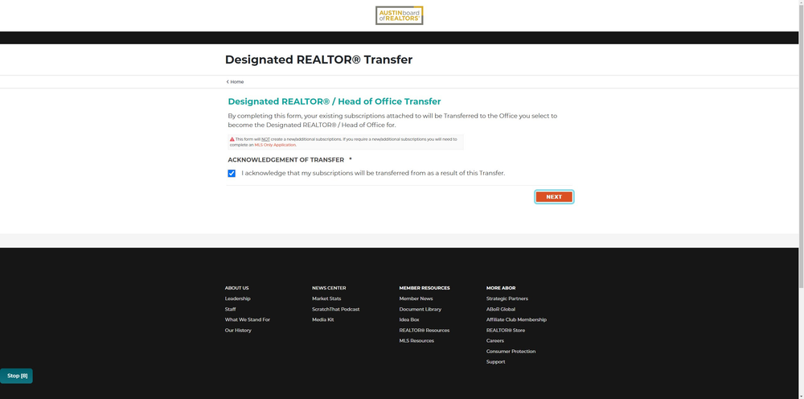Click the ACKNOWLEDGEMENT OF TRANSFER label
804x399 pixels.
point(285,160)
